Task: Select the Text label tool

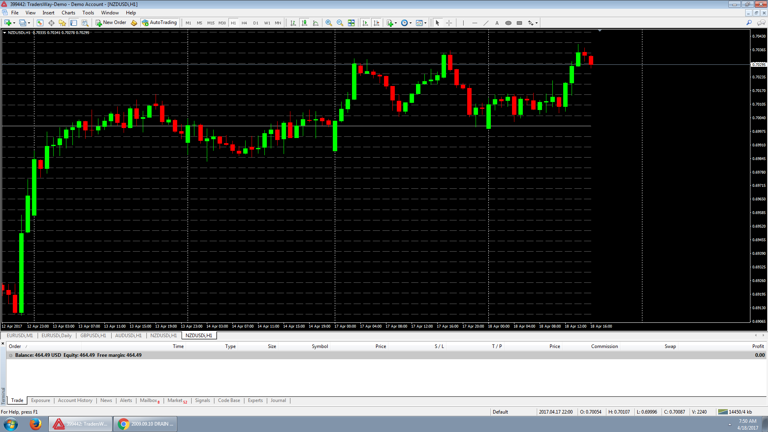Action: coord(497,23)
